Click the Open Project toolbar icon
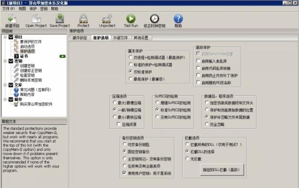The image size is (299, 188). pos(36,19)
